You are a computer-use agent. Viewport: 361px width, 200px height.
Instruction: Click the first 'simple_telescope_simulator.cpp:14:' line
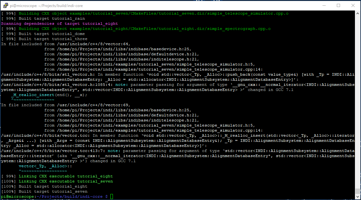click(154, 69)
